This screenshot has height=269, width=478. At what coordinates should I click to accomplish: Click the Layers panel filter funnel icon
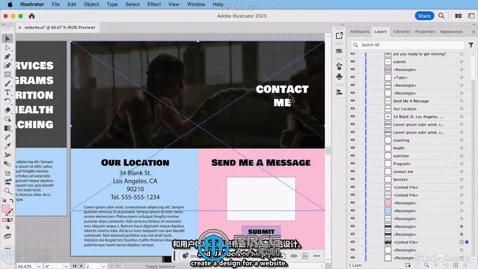[x=471, y=45]
